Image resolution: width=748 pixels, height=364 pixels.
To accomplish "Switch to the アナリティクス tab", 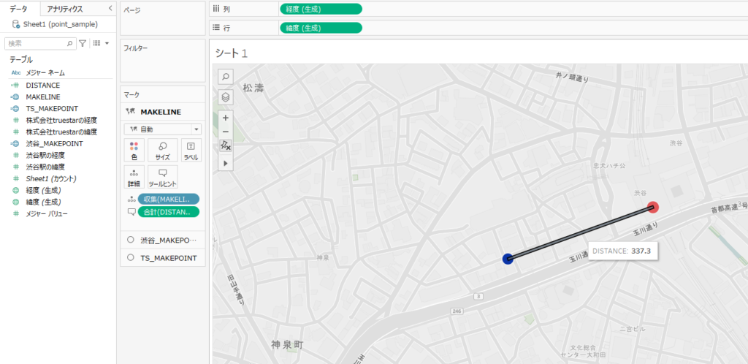I will [x=64, y=9].
